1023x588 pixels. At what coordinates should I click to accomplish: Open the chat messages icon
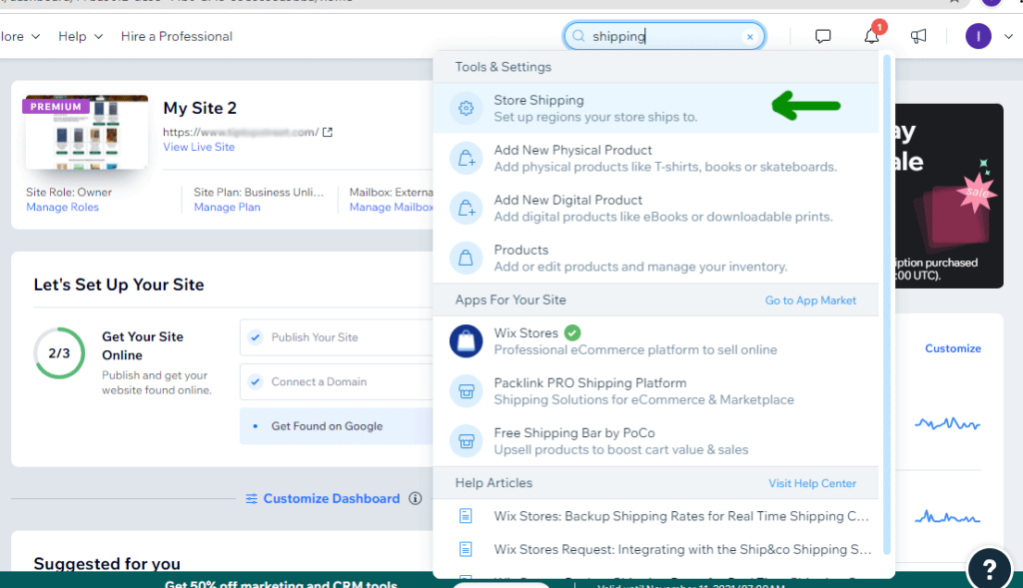[x=823, y=36]
